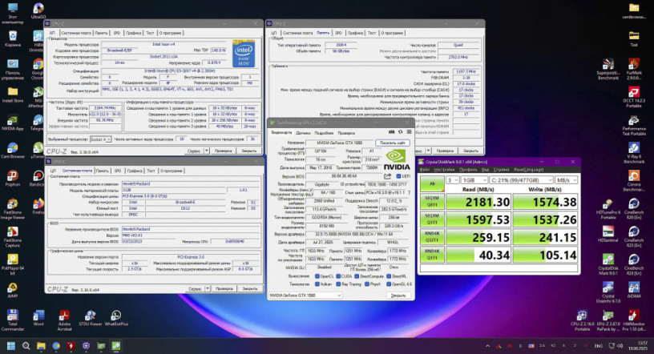This screenshot has height=354, width=654.
Task: Run the SEQ1M Q8T1 test
Action: [x=432, y=202]
